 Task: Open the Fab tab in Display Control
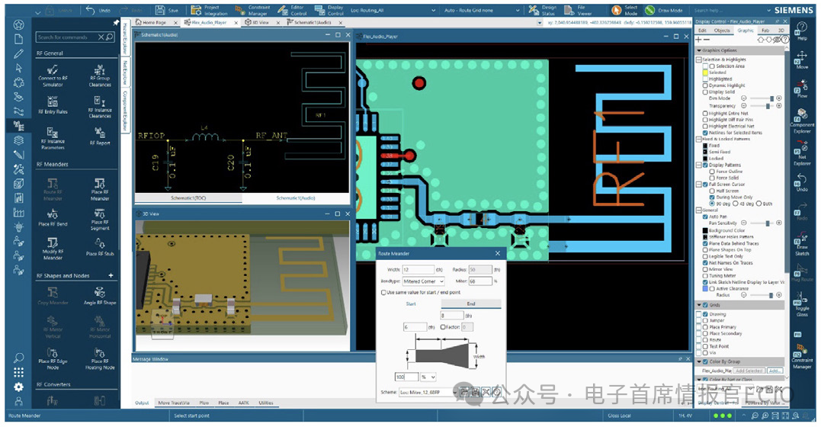765,30
